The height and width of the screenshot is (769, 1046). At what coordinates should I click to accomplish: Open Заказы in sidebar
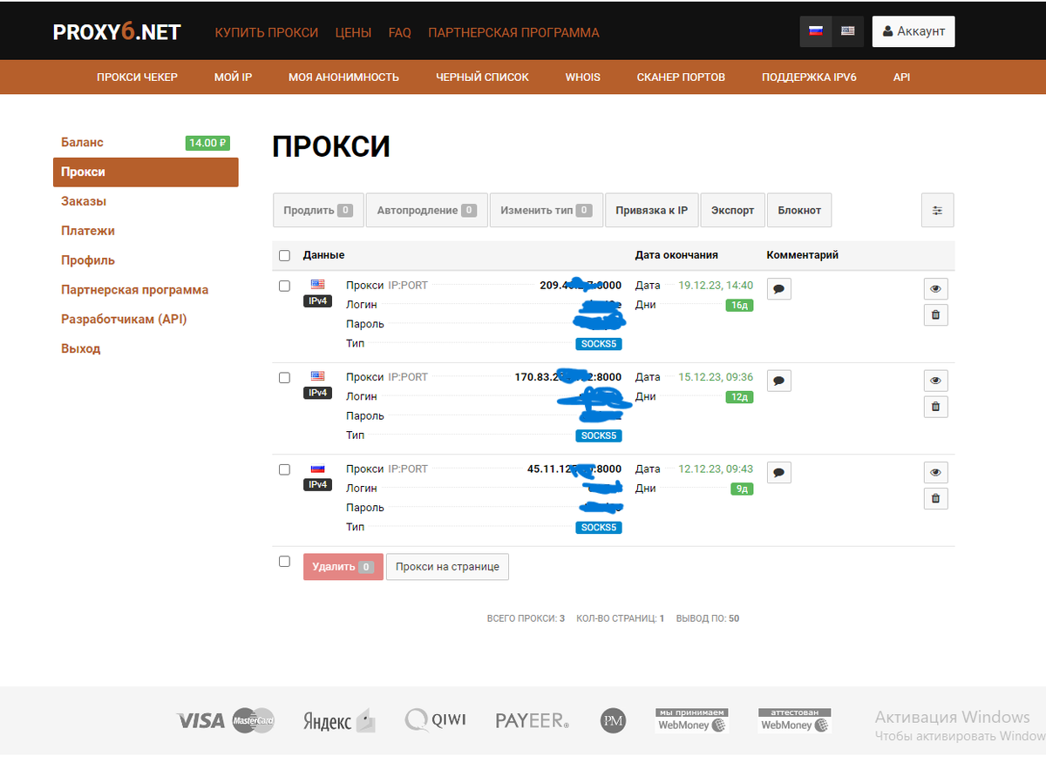pyautogui.click(x=84, y=201)
